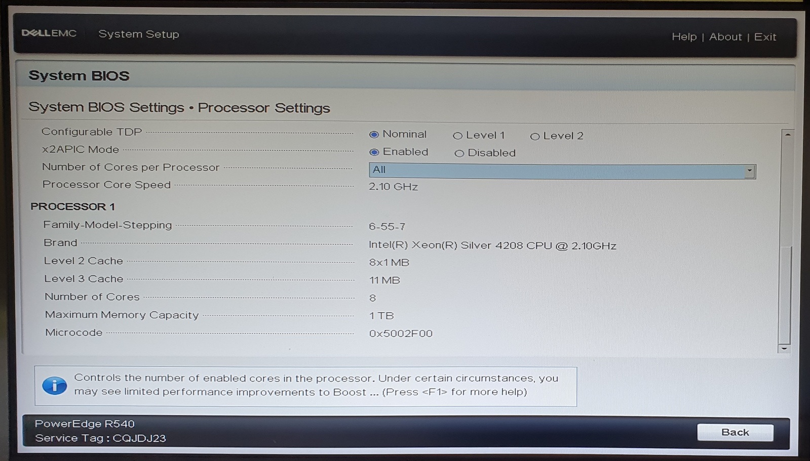The height and width of the screenshot is (461, 810).
Task: Click the Intel Xeon Silver 4208 brand text
Action: pyautogui.click(x=492, y=245)
